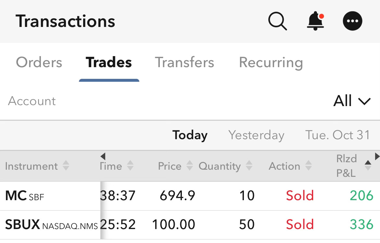380x243 pixels.
Task: Sort by Price column arrows
Action: (190, 166)
